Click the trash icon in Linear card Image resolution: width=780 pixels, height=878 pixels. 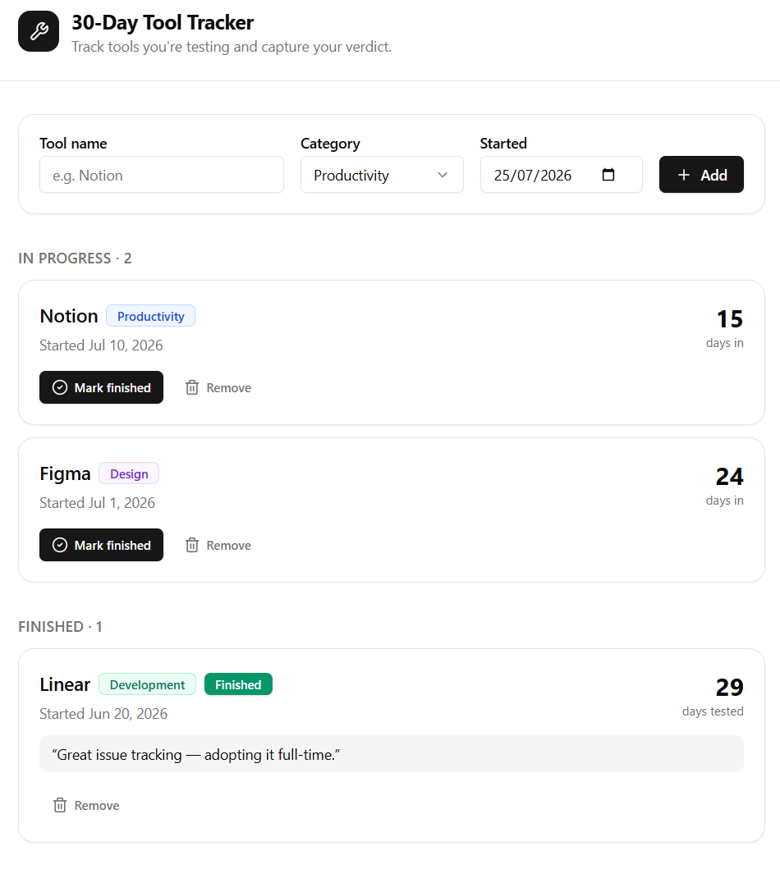[x=60, y=805]
